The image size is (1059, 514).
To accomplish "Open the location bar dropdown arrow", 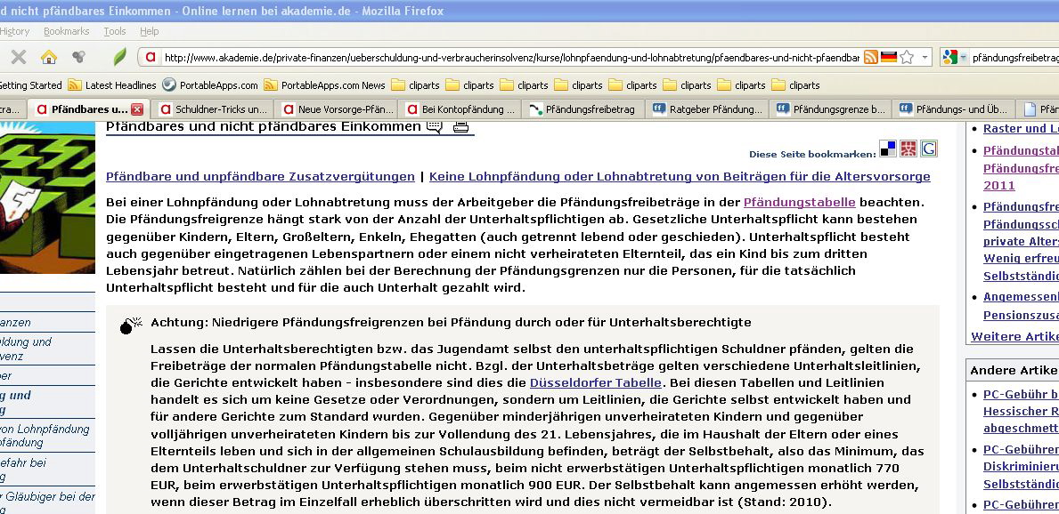I will [925, 56].
